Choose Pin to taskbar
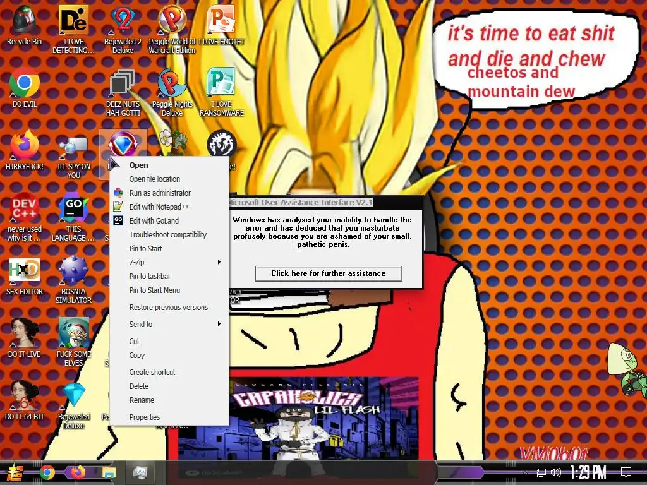The image size is (647, 485). coord(169,277)
